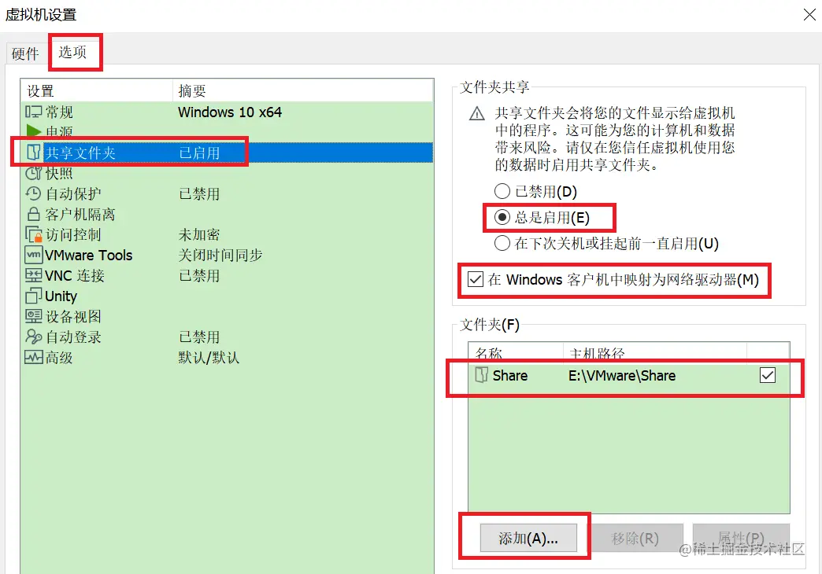Click the VMware Tools vm icon
Image resolution: width=822 pixels, height=574 pixels.
(34, 255)
